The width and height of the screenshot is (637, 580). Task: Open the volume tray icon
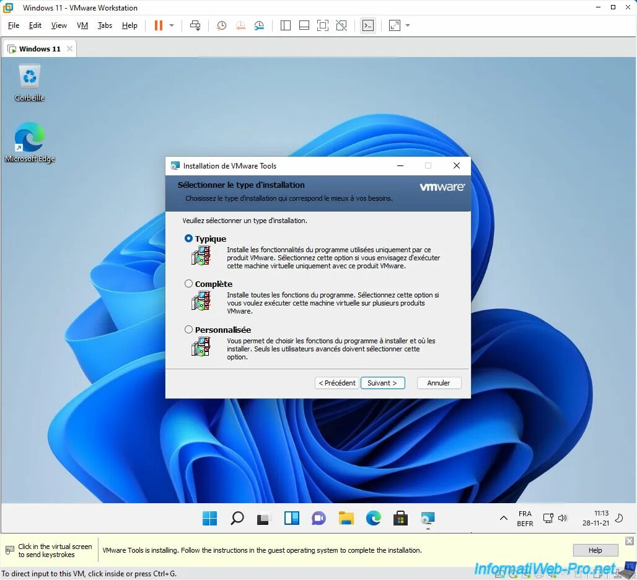tap(563, 518)
